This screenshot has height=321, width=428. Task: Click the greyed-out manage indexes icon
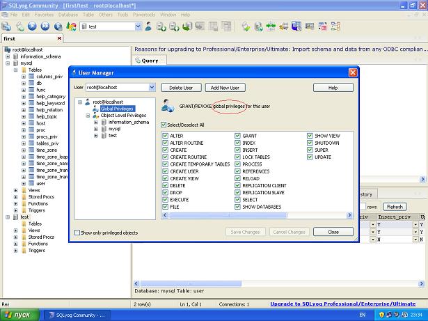coord(226,26)
